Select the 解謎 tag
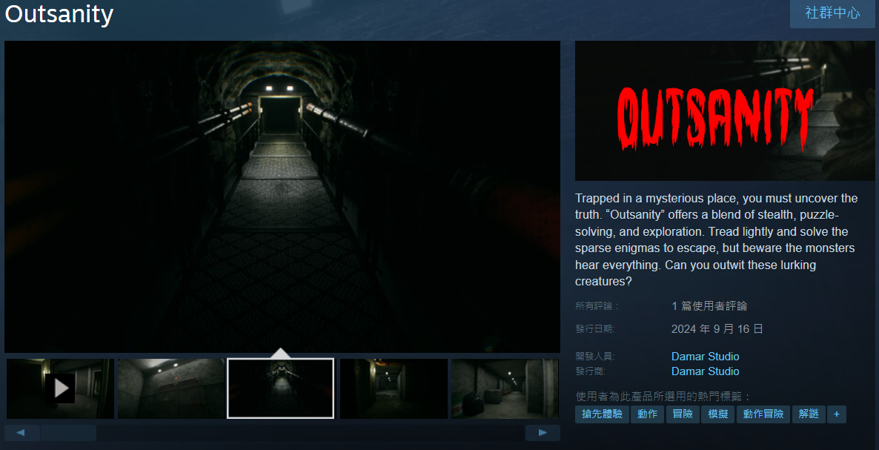879x450 pixels. pos(808,414)
